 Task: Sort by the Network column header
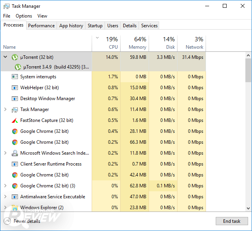coord(192,44)
